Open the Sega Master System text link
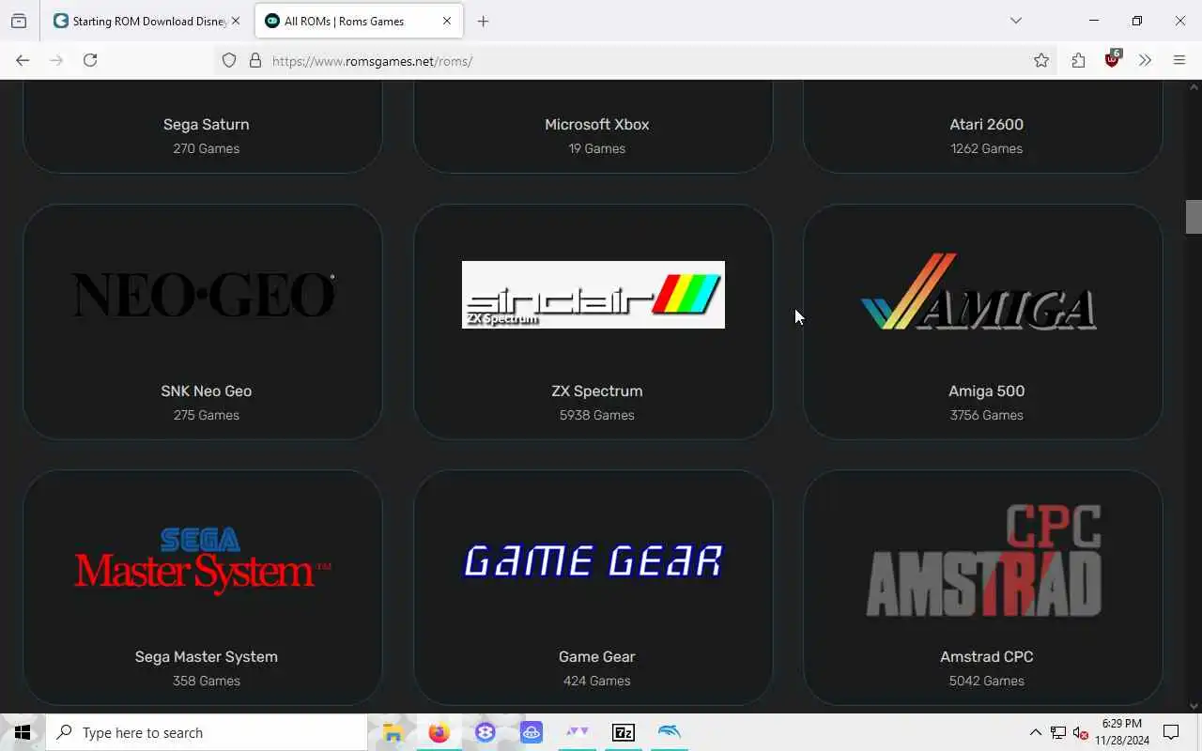 [x=206, y=656]
